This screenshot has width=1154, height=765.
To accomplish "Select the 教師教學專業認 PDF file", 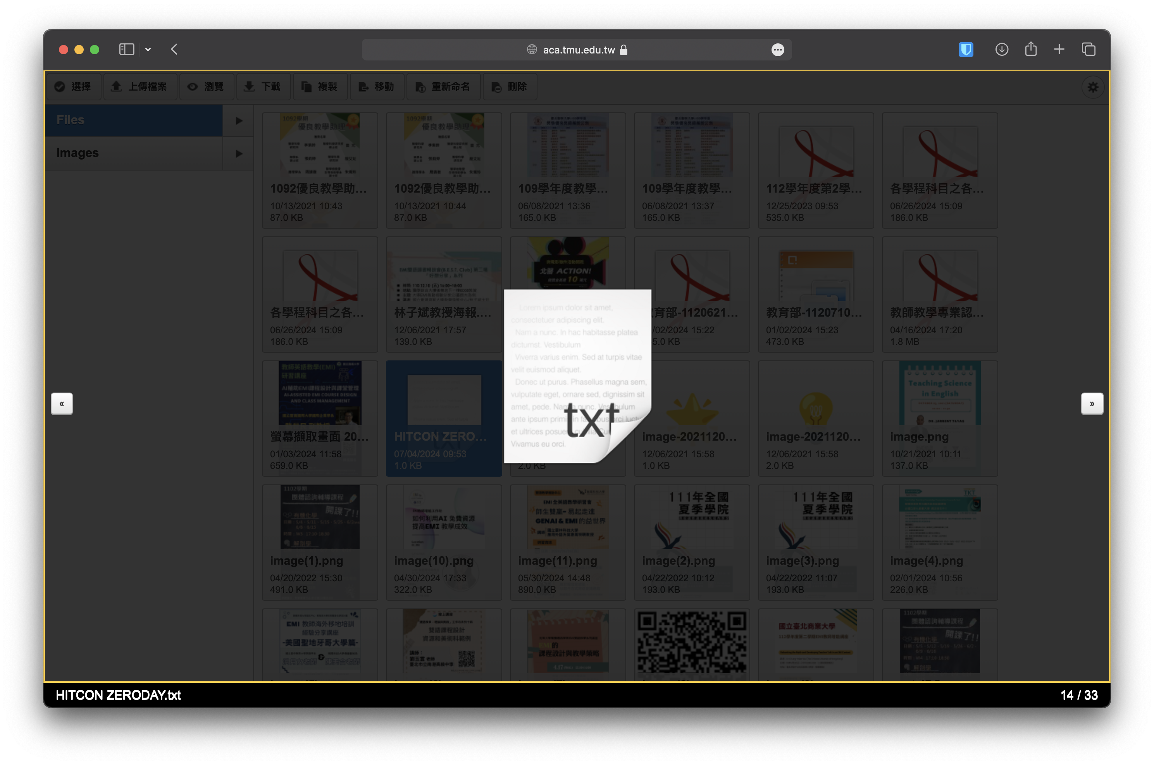I will 939,295.
